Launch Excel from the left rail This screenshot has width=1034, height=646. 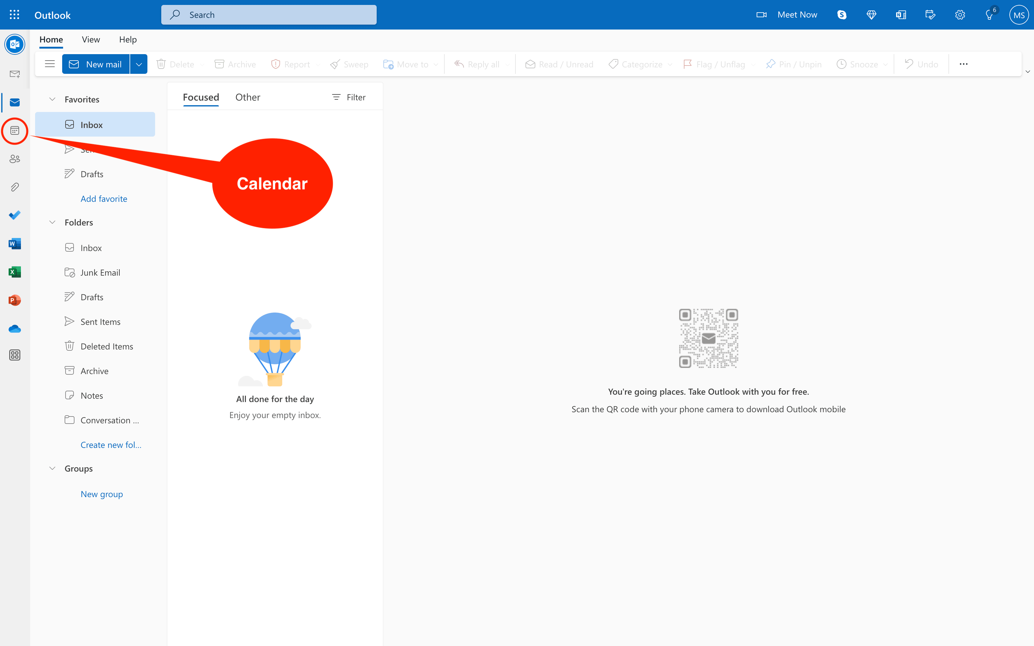14,272
